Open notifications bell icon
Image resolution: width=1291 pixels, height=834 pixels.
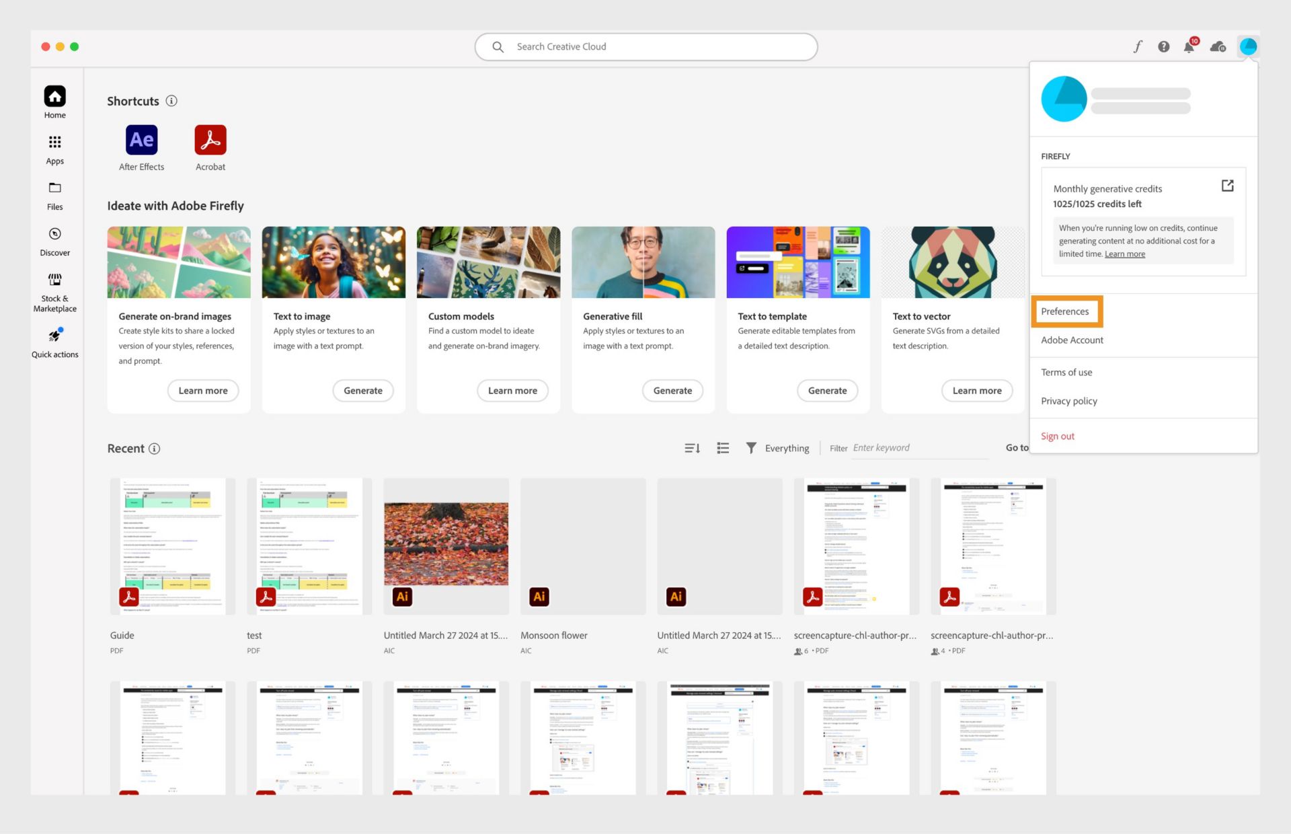pos(1189,46)
